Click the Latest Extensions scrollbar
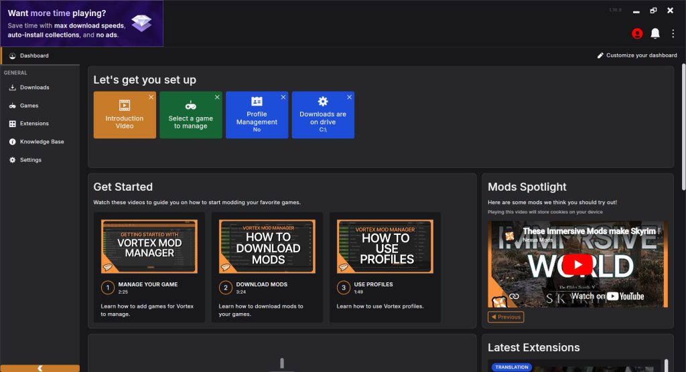Image resolution: width=686 pixels, height=372 pixels. [x=666, y=365]
